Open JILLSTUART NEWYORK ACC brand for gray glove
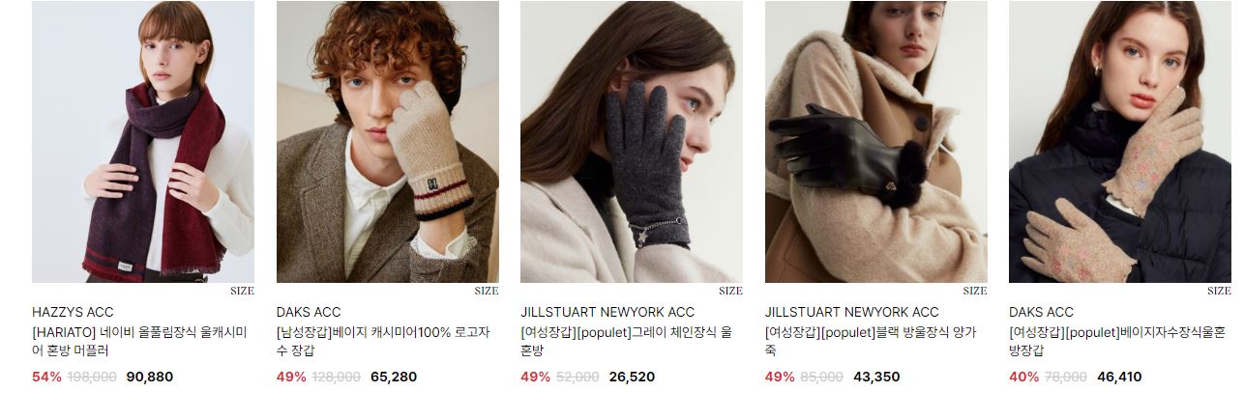 click(607, 312)
